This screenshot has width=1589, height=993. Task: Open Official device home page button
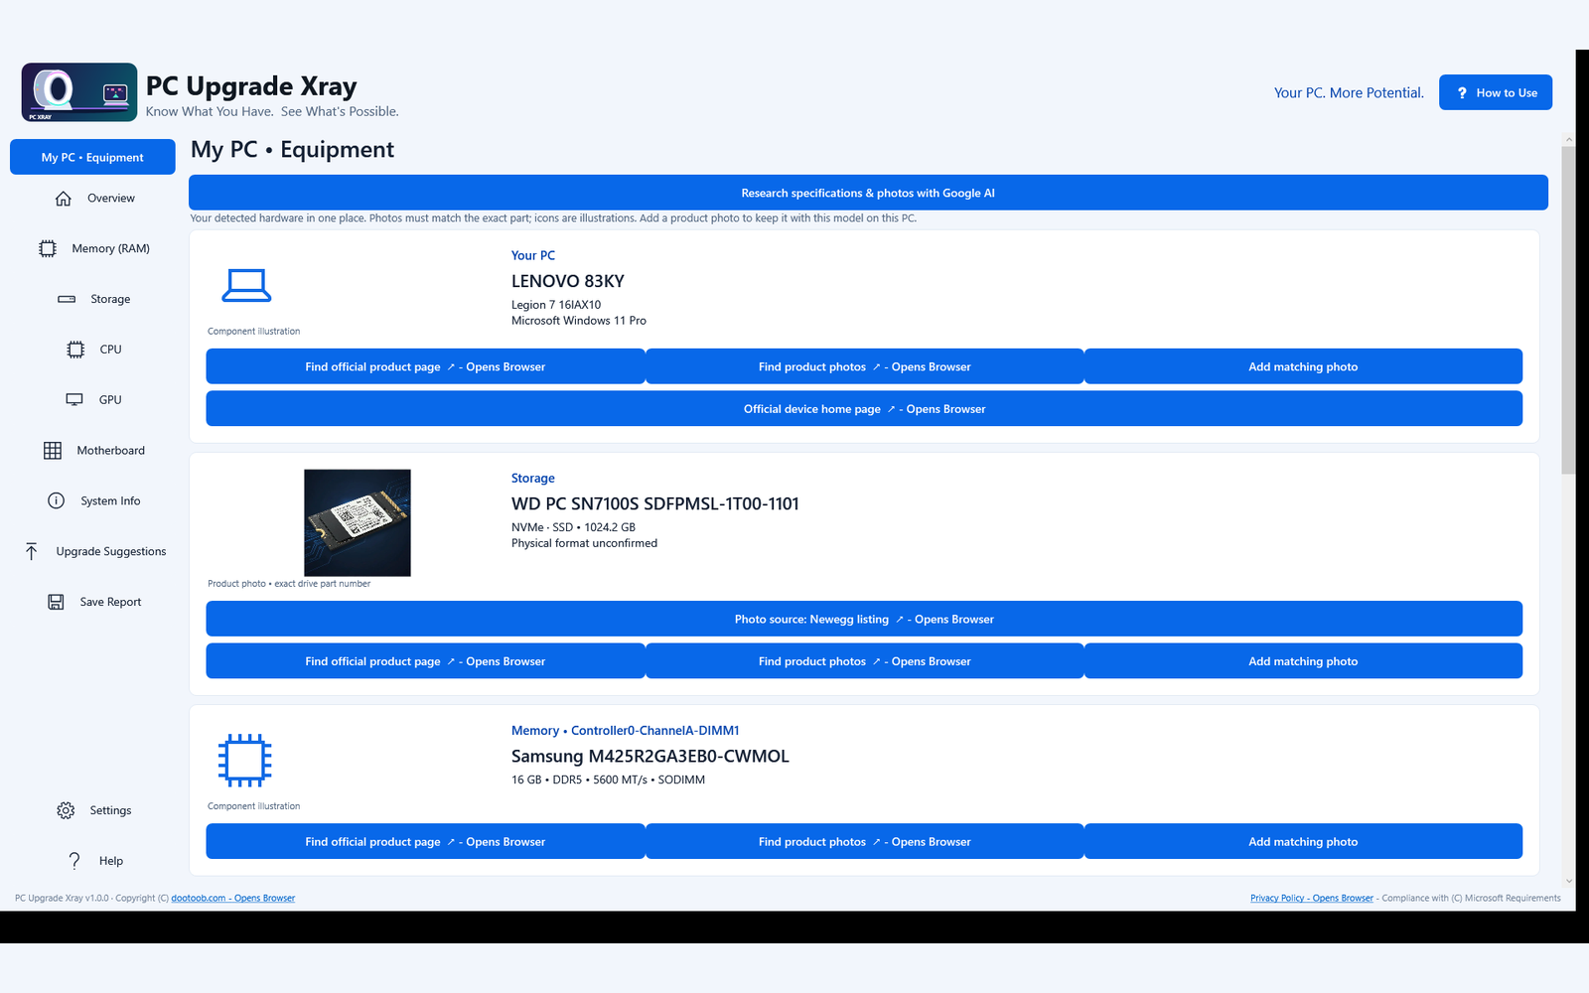pos(864,408)
